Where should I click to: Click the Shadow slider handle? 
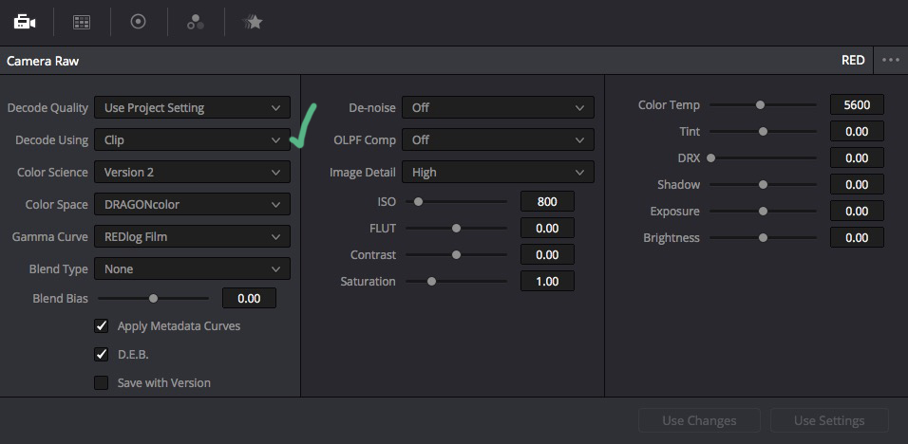(x=764, y=184)
